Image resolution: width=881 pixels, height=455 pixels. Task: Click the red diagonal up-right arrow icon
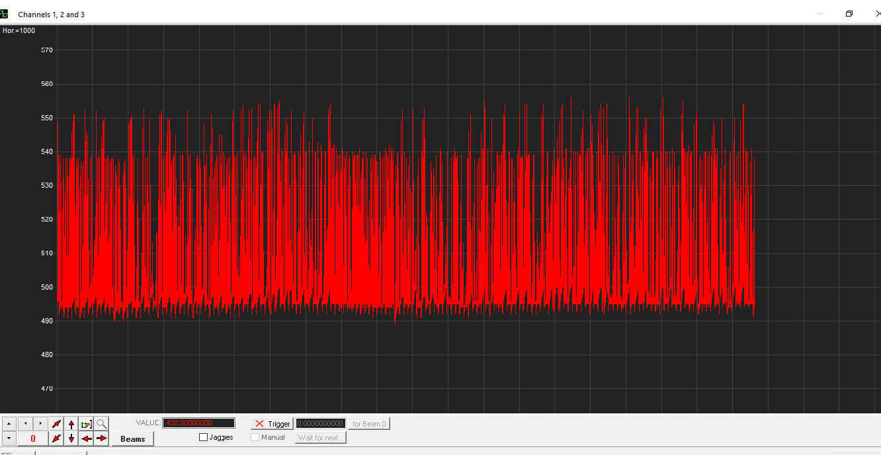(x=57, y=423)
